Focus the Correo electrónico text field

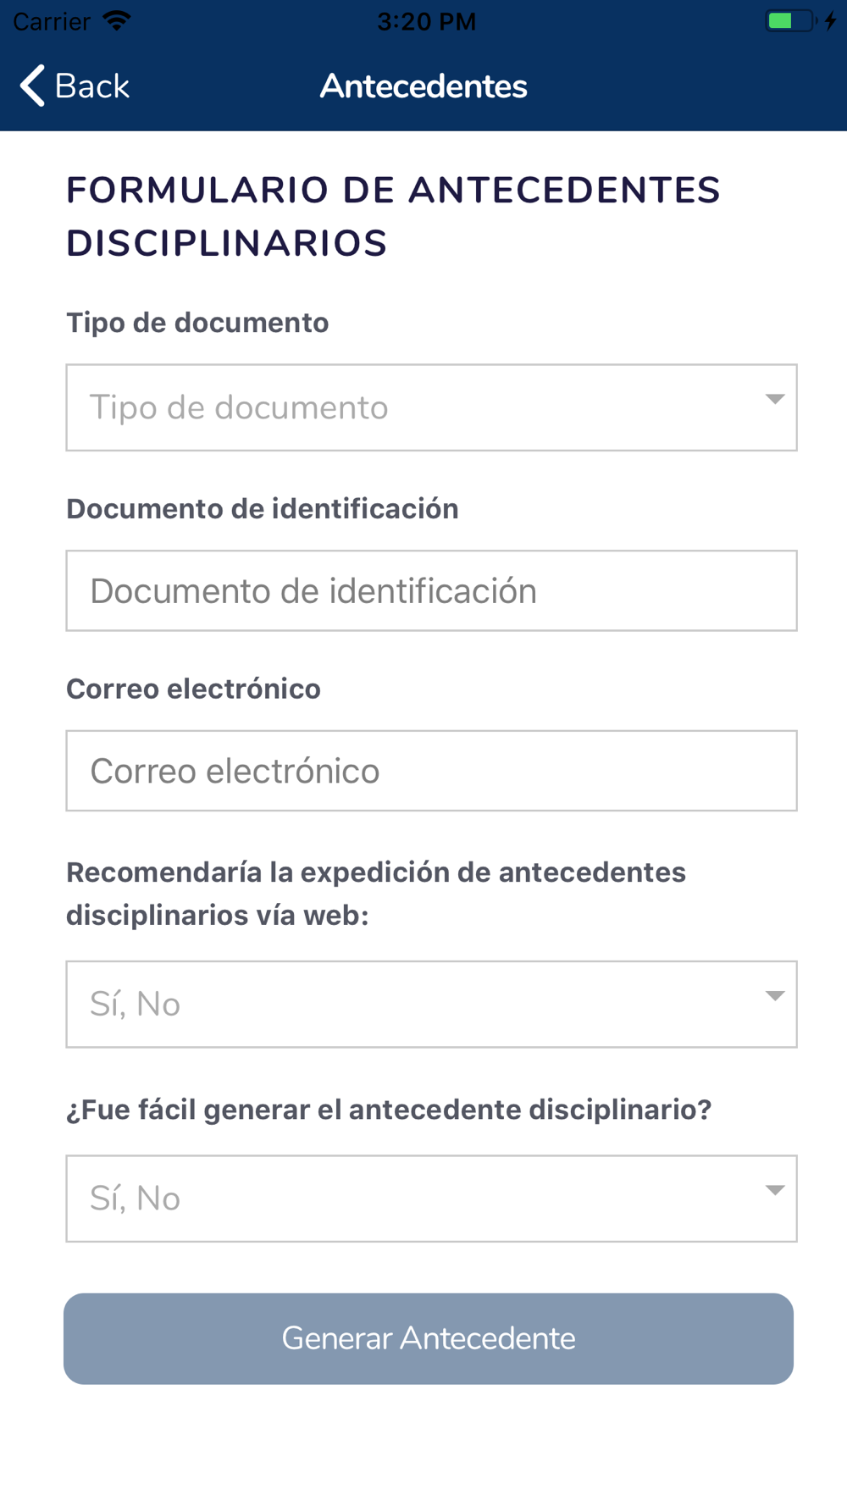coord(431,771)
